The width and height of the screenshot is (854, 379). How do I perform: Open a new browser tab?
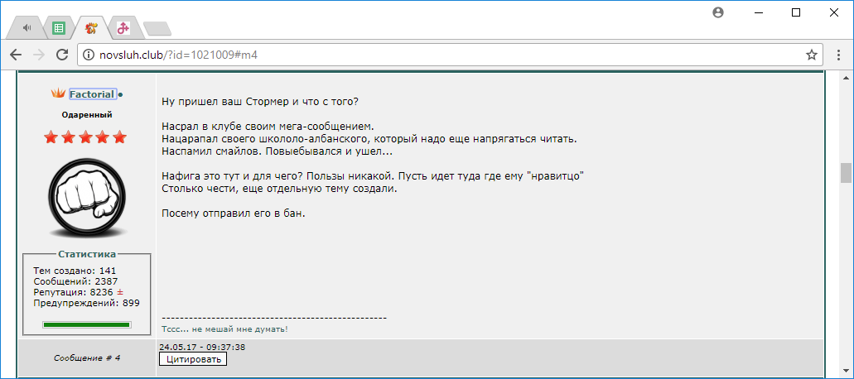coord(157,29)
